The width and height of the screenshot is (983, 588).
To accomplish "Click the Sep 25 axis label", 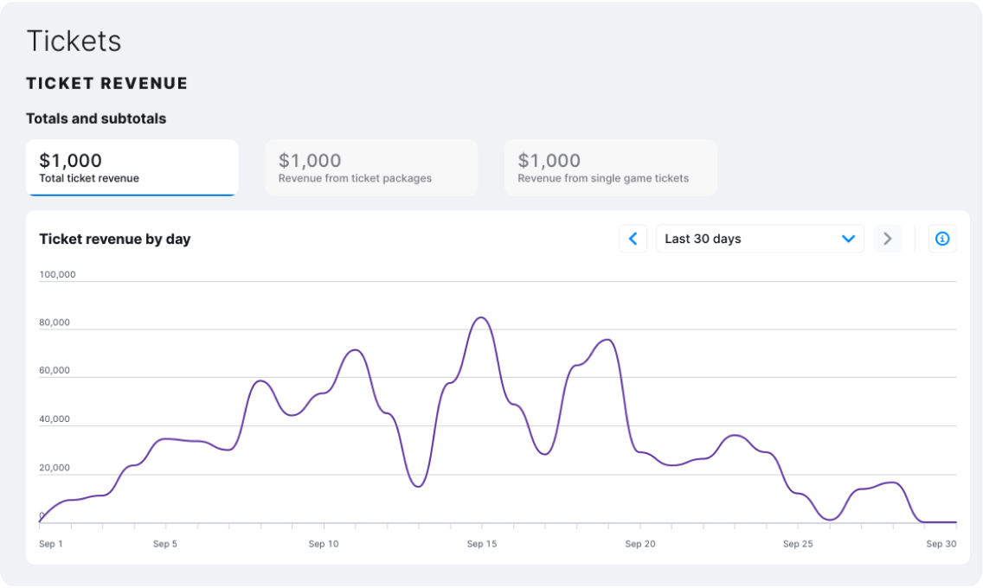I will point(798,544).
